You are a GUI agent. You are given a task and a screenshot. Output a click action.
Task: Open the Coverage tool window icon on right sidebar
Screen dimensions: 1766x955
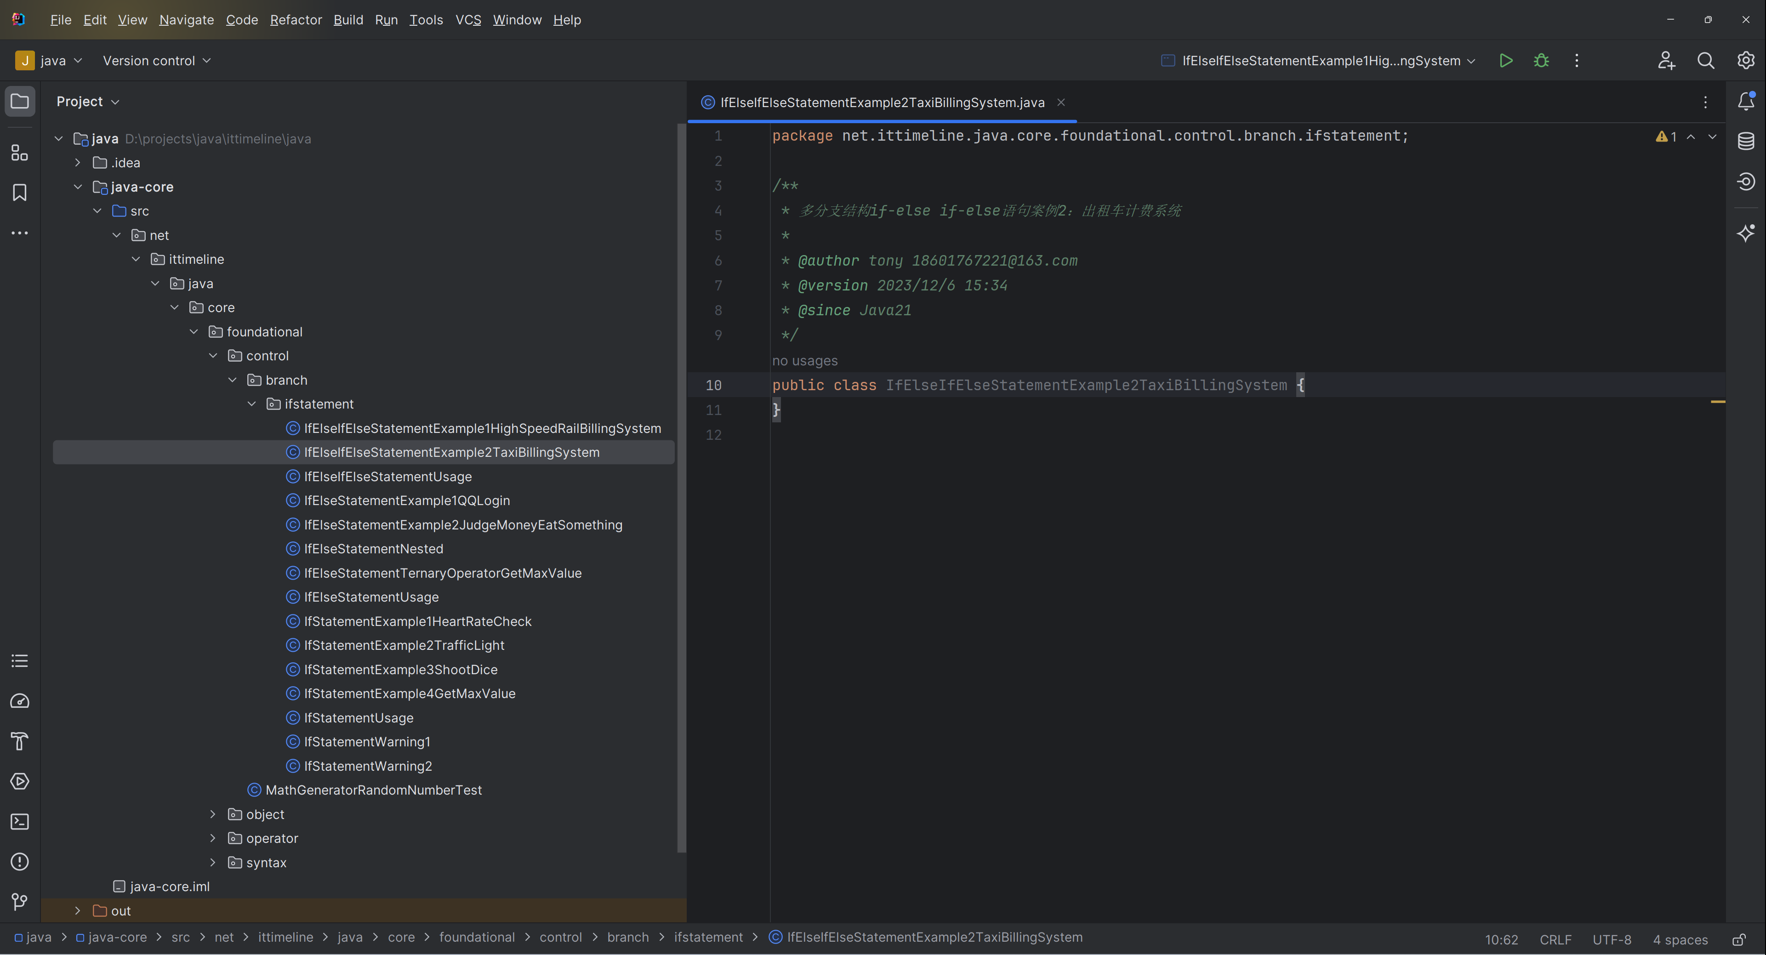point(1745,182)
